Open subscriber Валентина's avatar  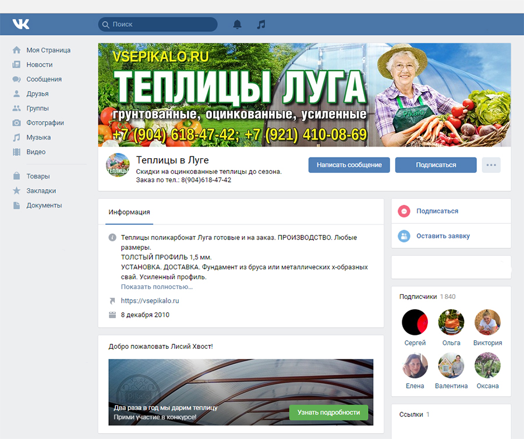(451, 366)
